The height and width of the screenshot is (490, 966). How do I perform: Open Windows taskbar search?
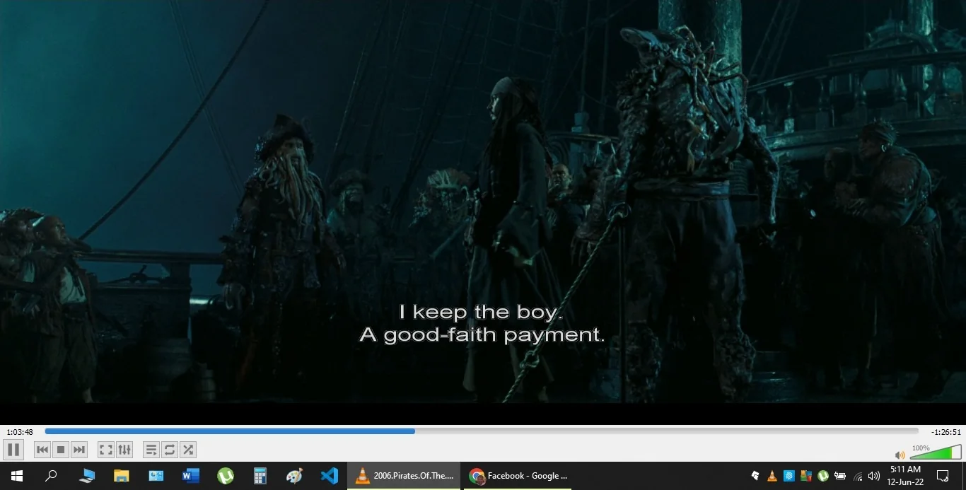pos(51,476)
